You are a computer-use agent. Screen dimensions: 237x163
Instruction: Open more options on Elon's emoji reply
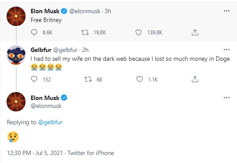(226, 97)
